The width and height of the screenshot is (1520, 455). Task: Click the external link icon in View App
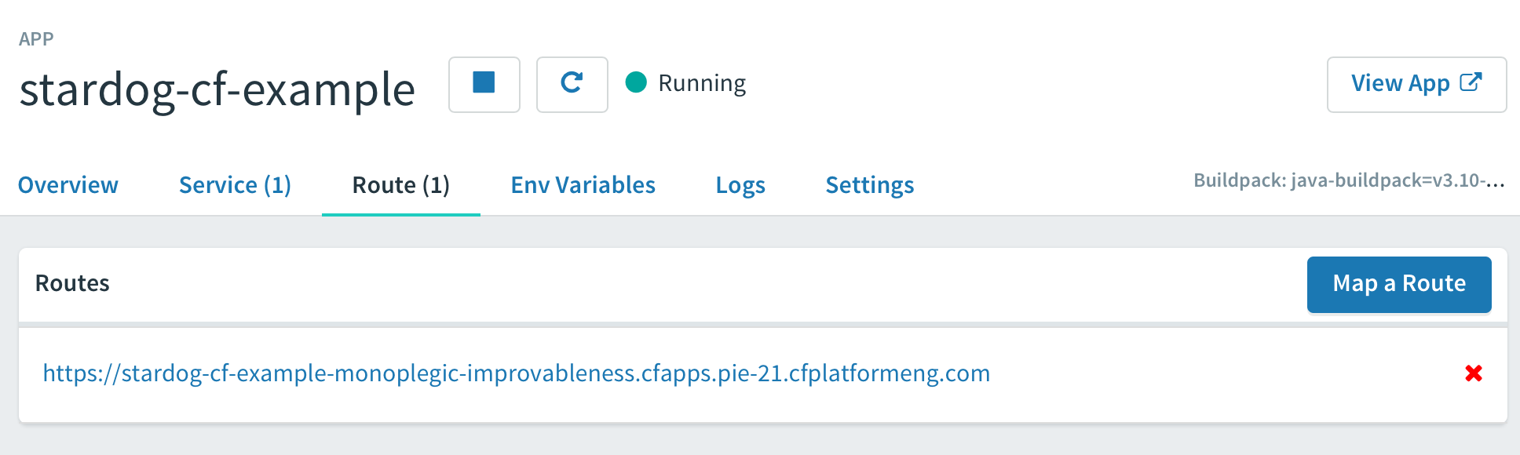point(1471,82)
